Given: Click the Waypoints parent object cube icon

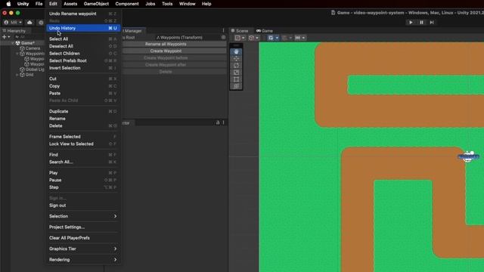Looking at the screenshot, I should (x=22, y=54).
